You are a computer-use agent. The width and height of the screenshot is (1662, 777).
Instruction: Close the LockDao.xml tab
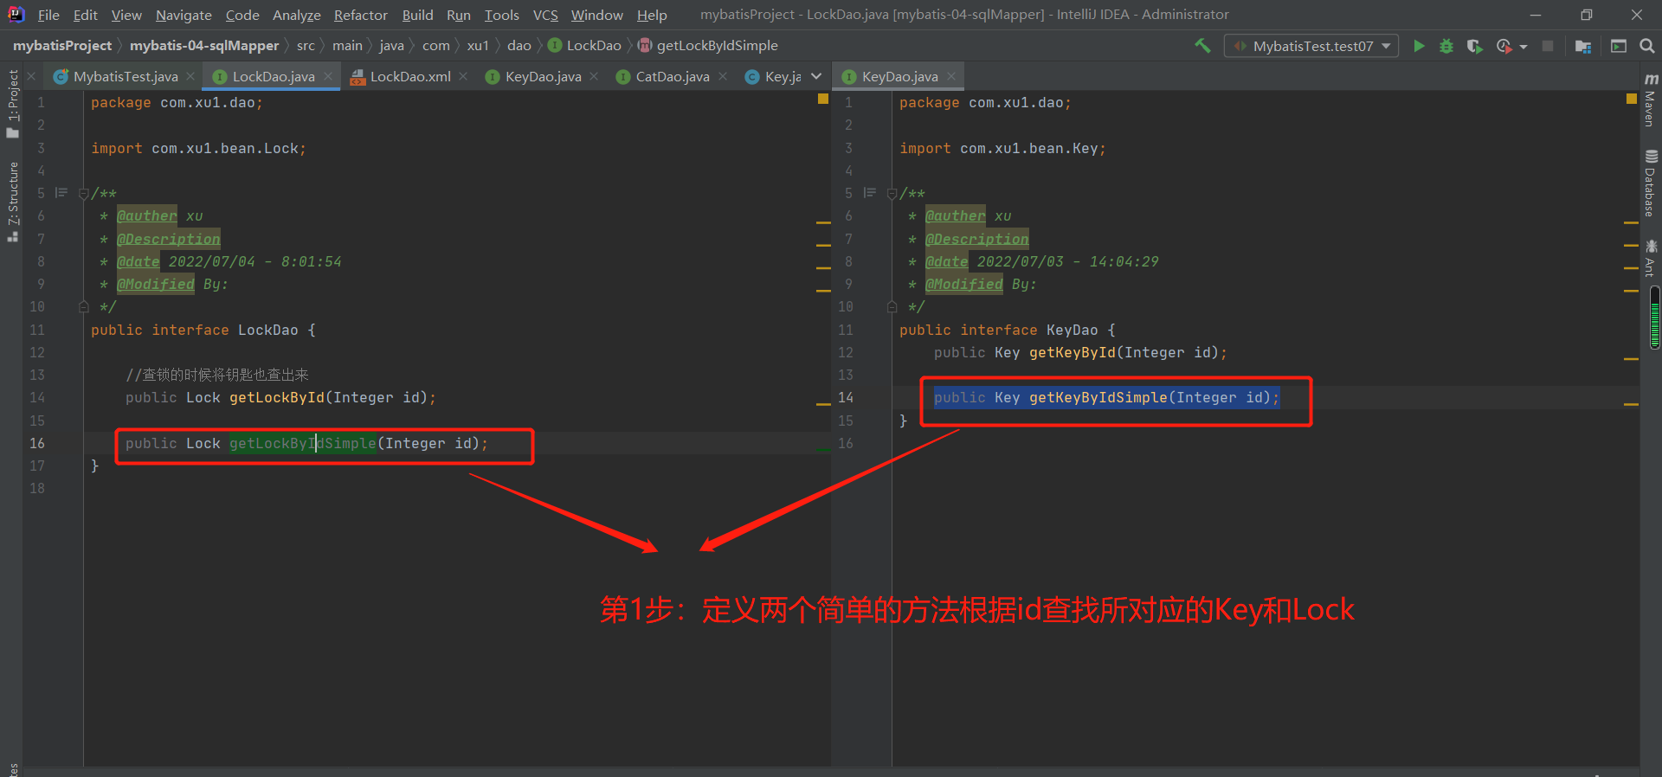coord(463,76)
